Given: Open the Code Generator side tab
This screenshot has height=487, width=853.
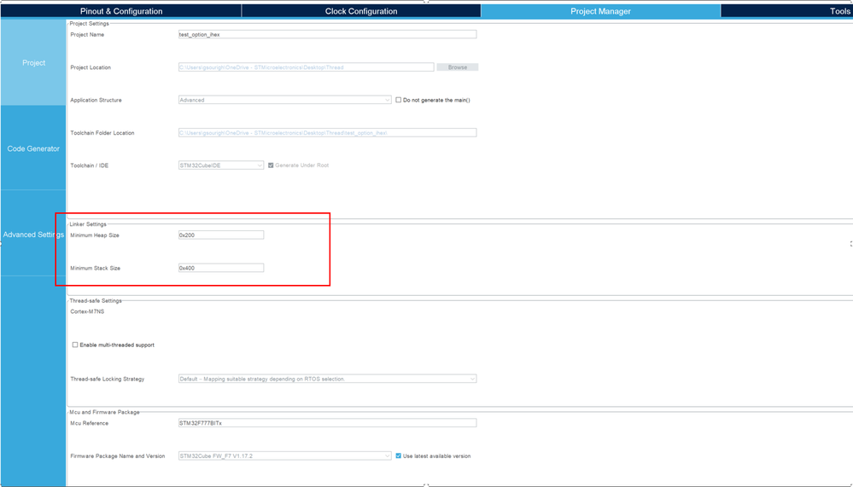Looking at the screenshot, I should pos(33,148).
